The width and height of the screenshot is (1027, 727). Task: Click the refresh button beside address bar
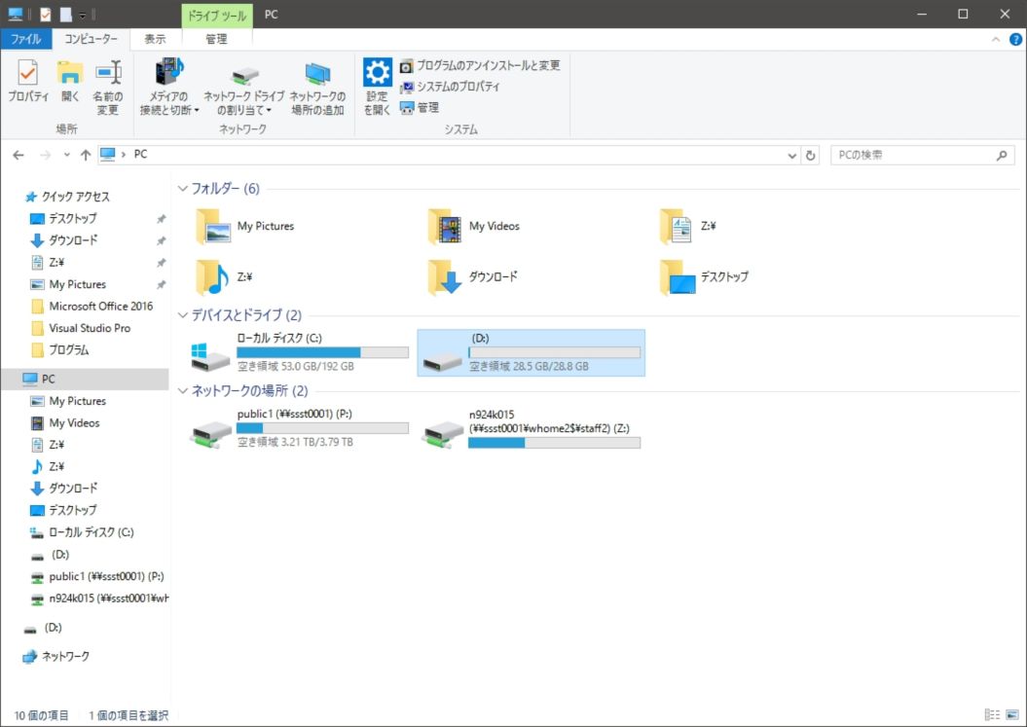811,156
